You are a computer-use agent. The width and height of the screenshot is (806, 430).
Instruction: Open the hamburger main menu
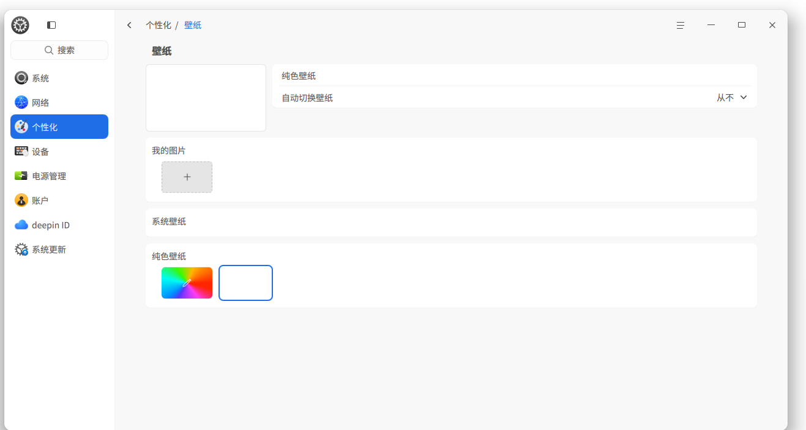coord(681,25)
